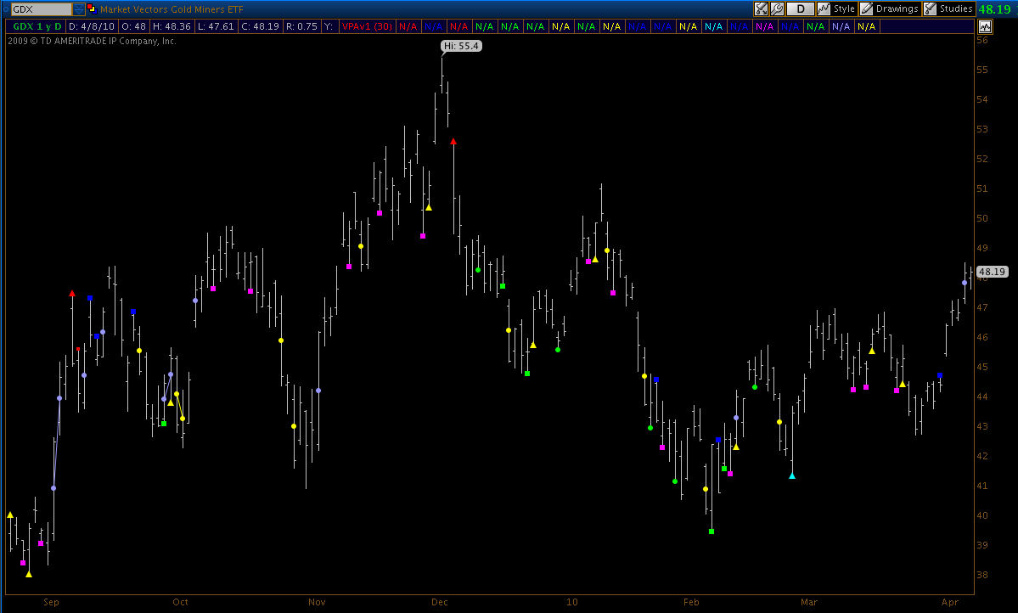1018x613 pixels.
Task: Open the Style menu
Action: coord(836,8)
